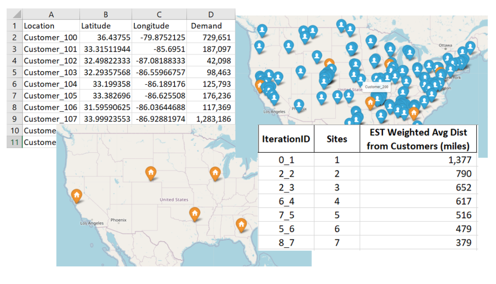Select column header D
Screen dimensions: 496x284
tap(211, 14)
